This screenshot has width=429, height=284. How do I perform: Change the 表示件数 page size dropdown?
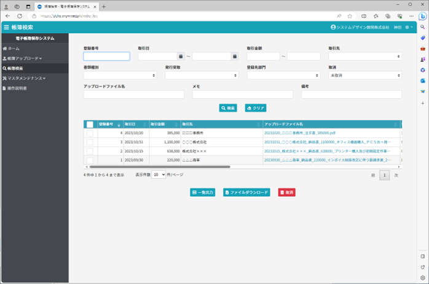159,175
